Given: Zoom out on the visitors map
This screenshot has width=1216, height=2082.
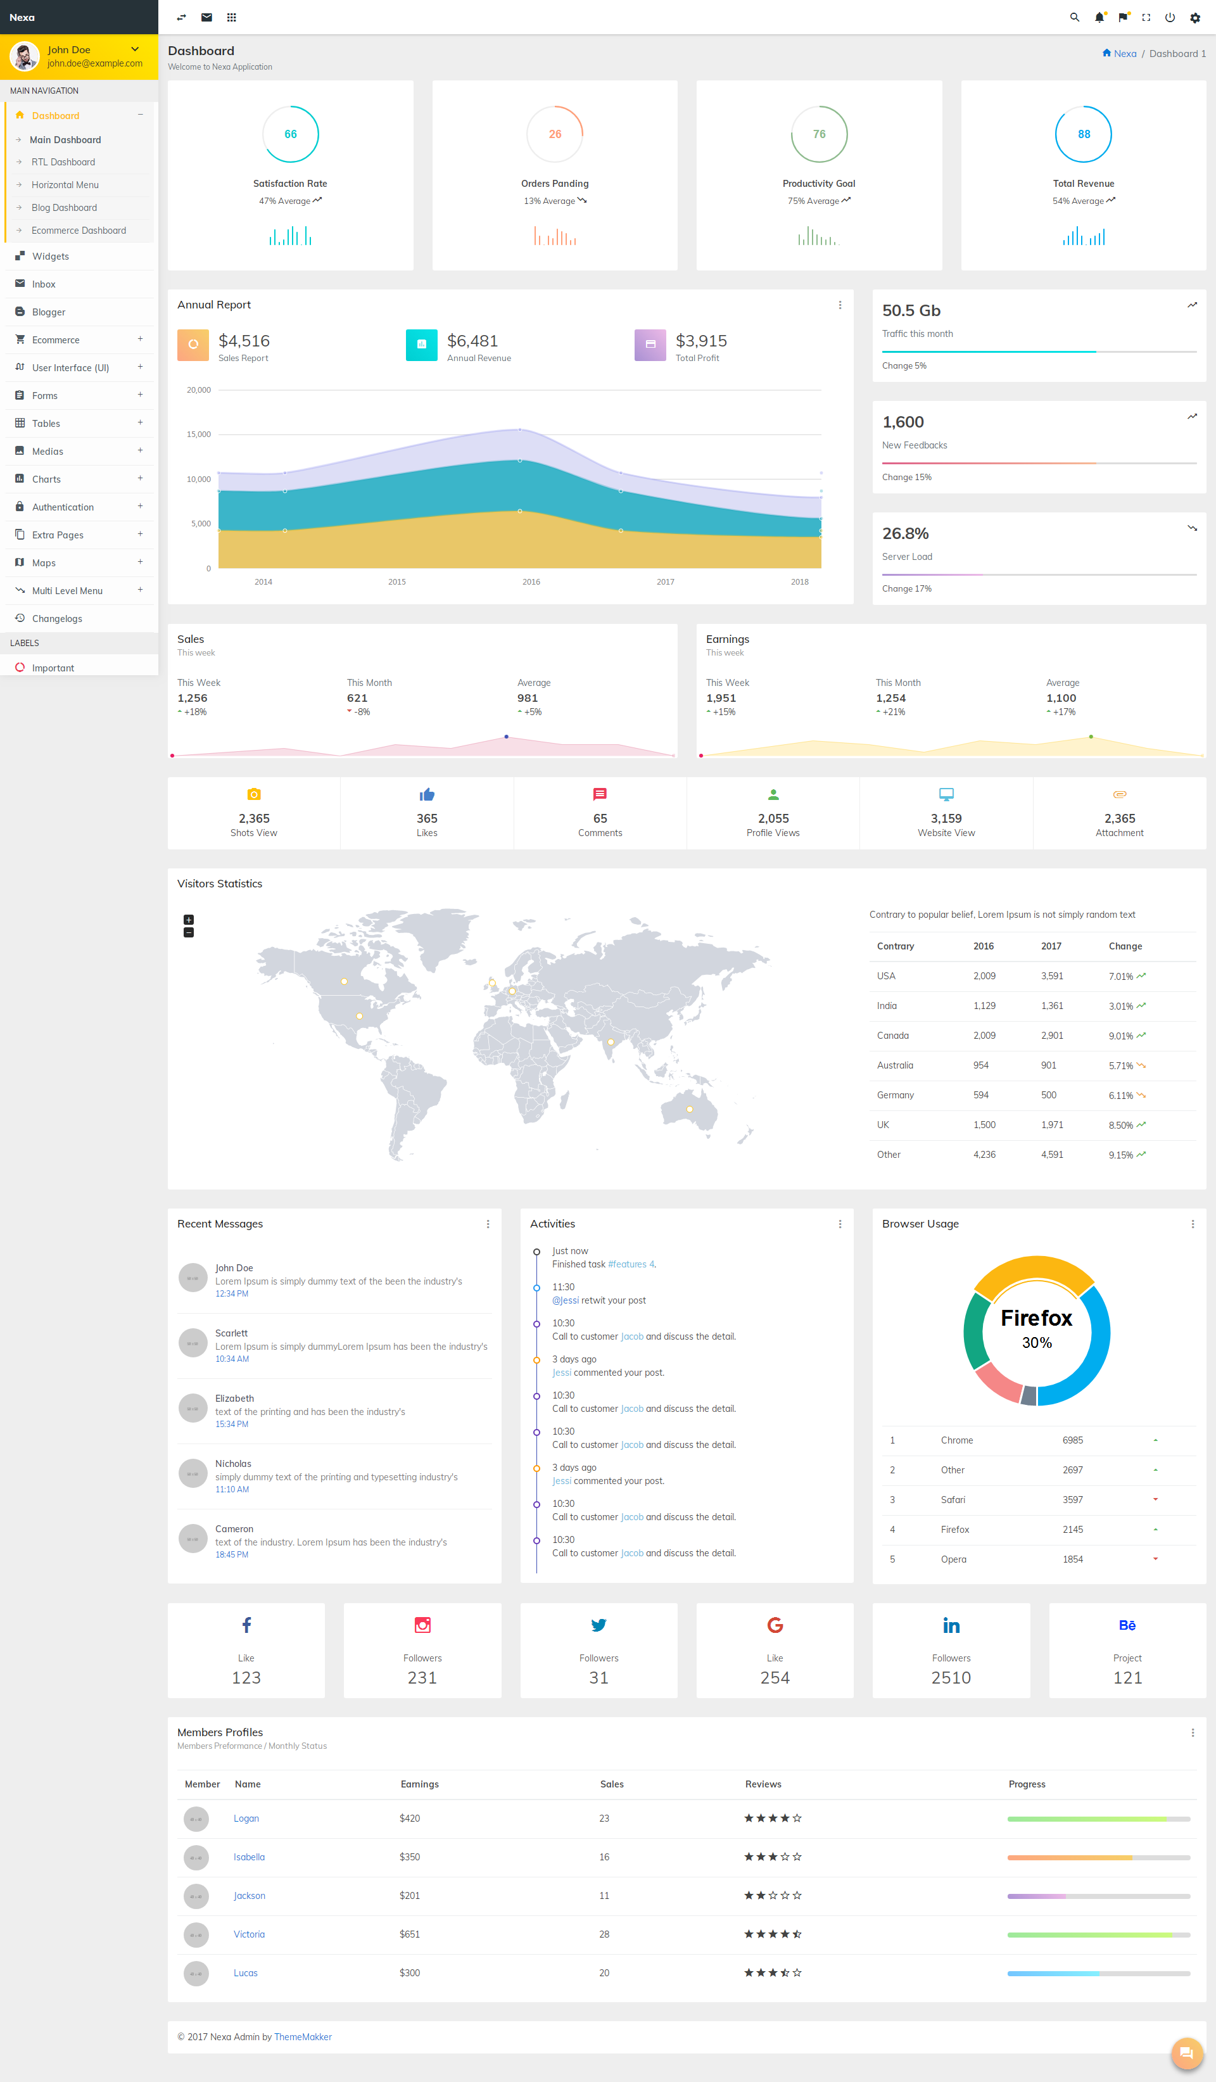Looking at the screenshot, I should point(188,932).
